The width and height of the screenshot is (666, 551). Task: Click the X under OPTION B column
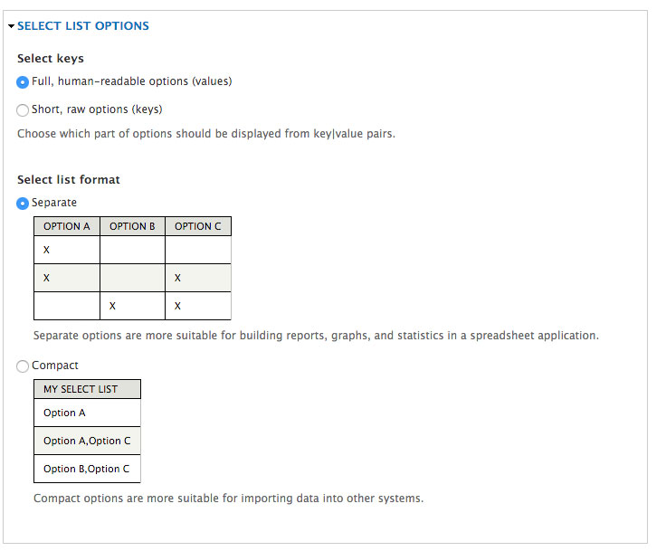coord(112,306)
